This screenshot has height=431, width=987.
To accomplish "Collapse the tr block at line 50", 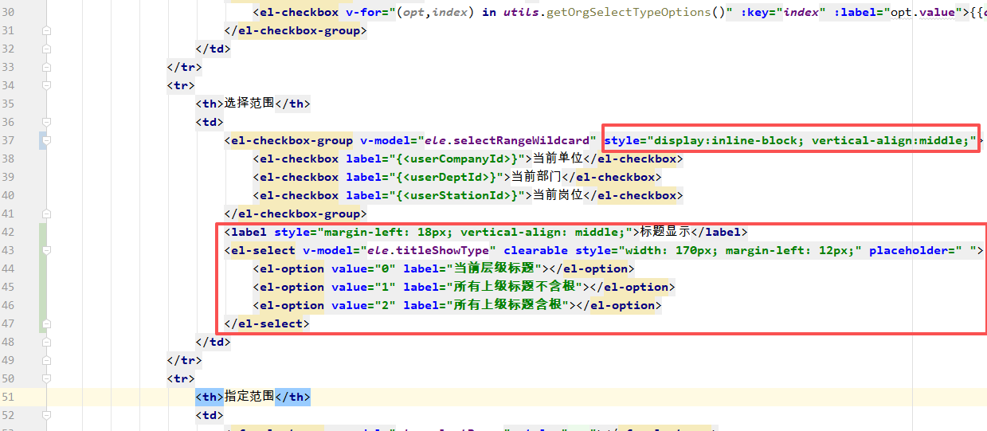I will 46,379.
